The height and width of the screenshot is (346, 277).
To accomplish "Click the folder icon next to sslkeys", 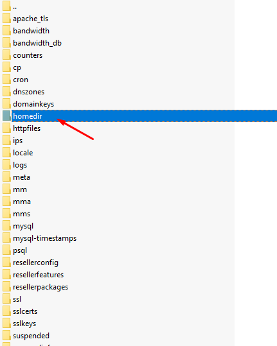I will point(6,324).
